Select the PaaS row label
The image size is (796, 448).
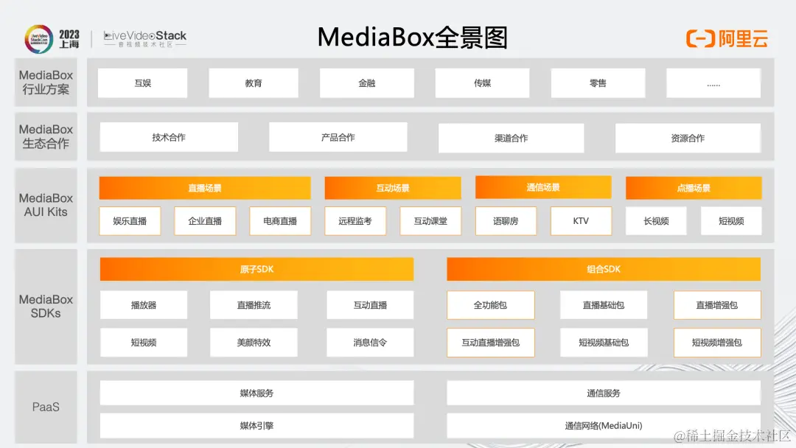coord(46,407)
